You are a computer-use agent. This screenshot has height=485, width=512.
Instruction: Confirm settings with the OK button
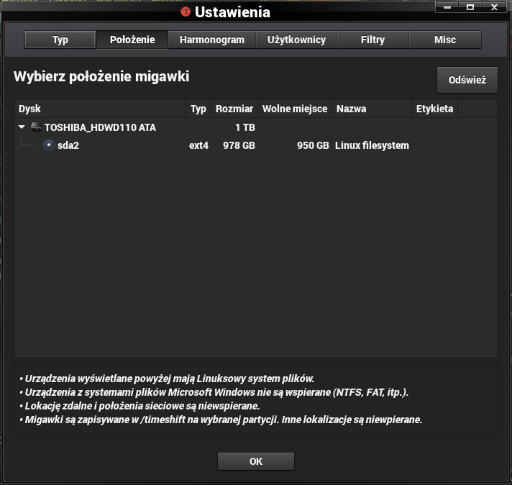pos(255,461)
